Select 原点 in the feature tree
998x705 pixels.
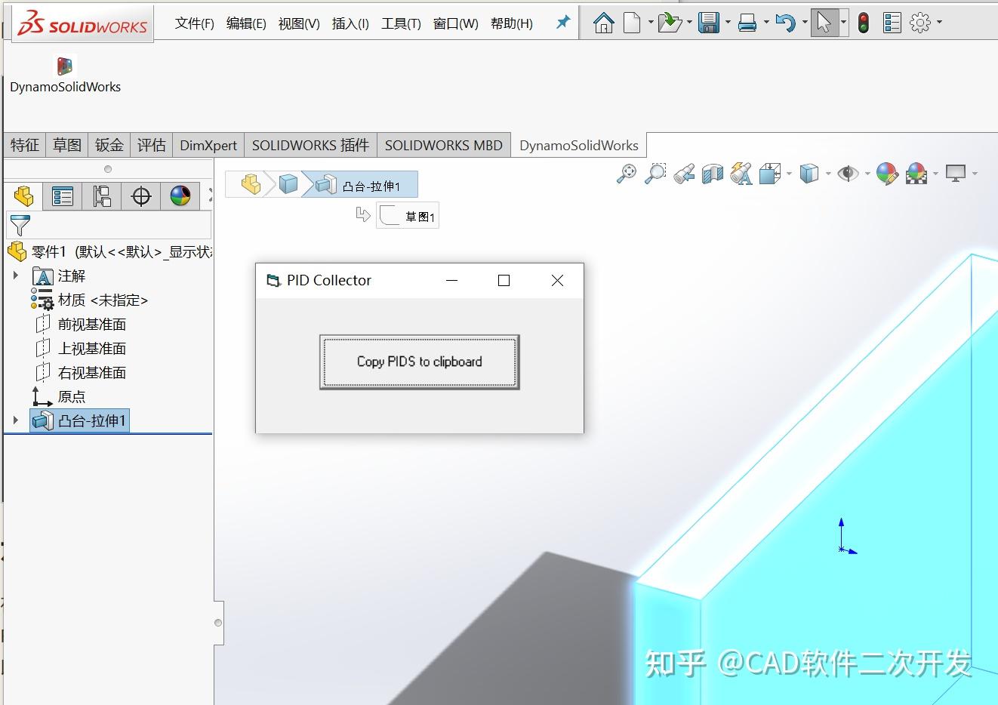point(72,396)
